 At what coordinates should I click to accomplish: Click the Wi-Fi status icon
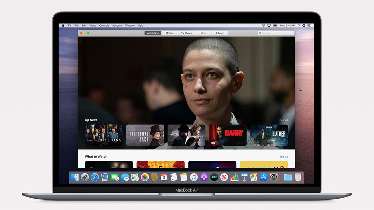click(263, 26)
